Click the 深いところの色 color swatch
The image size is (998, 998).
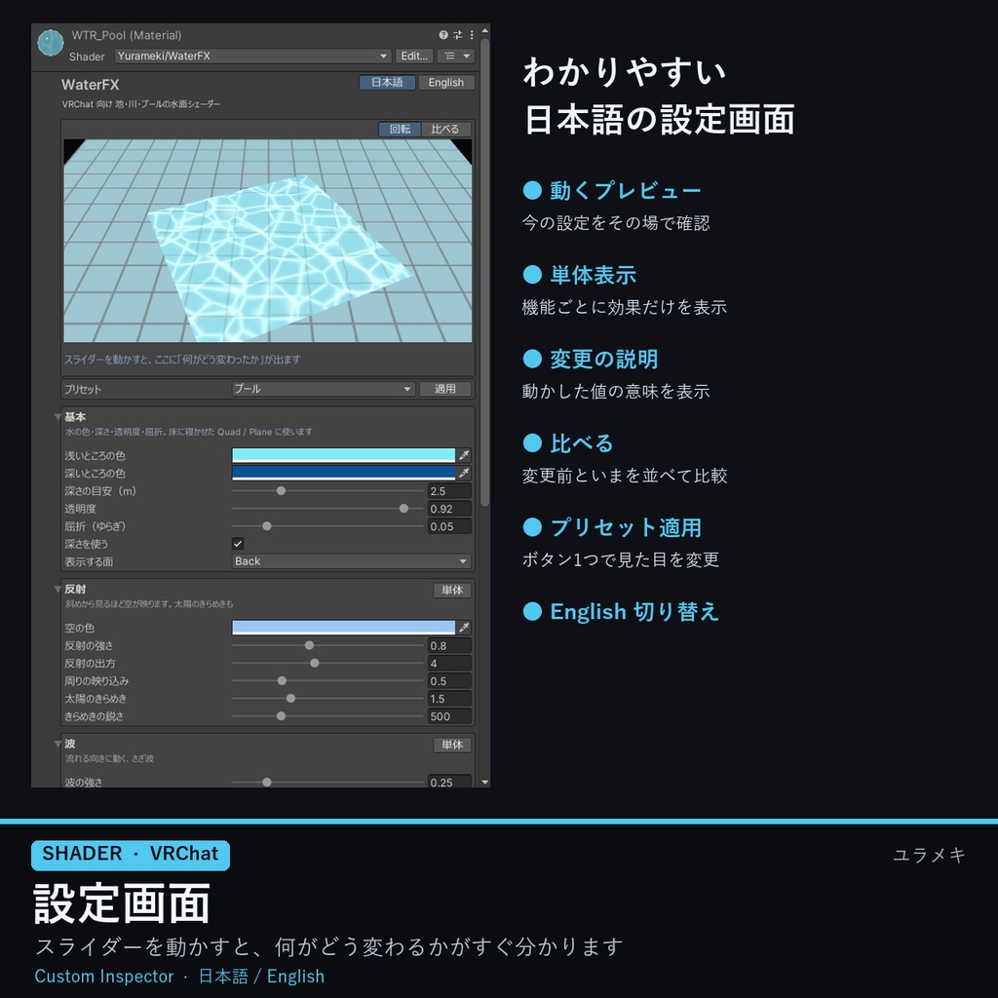point(344,473)
